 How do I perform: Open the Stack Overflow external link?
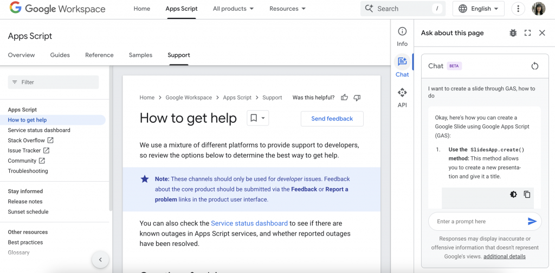coord(30,141)
